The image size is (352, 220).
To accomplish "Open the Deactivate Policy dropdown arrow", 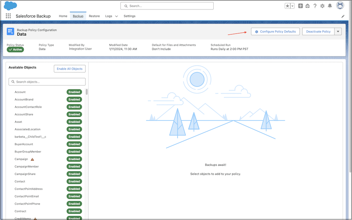I will coord(337,31).
